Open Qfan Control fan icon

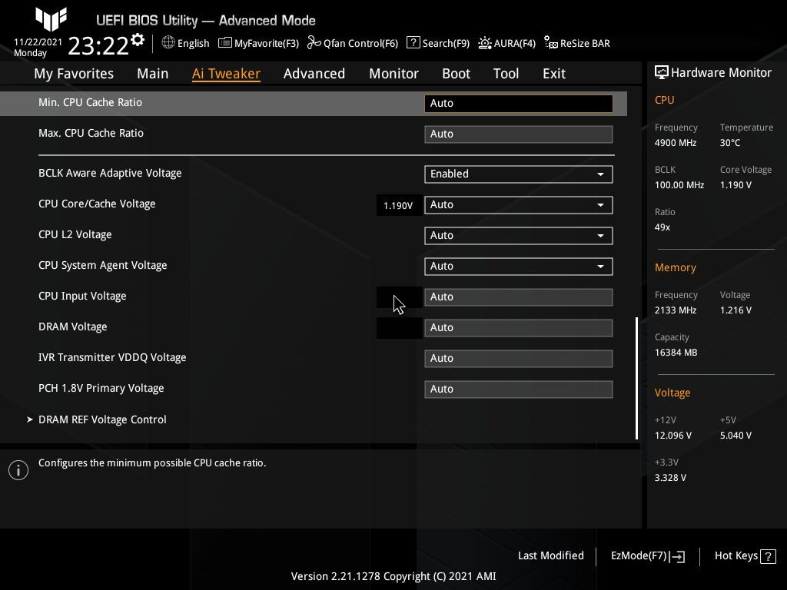314,43
